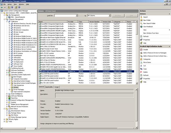
Task: Click Help under Realtek High Definition Audio section
Action: [x=144, y=82]
